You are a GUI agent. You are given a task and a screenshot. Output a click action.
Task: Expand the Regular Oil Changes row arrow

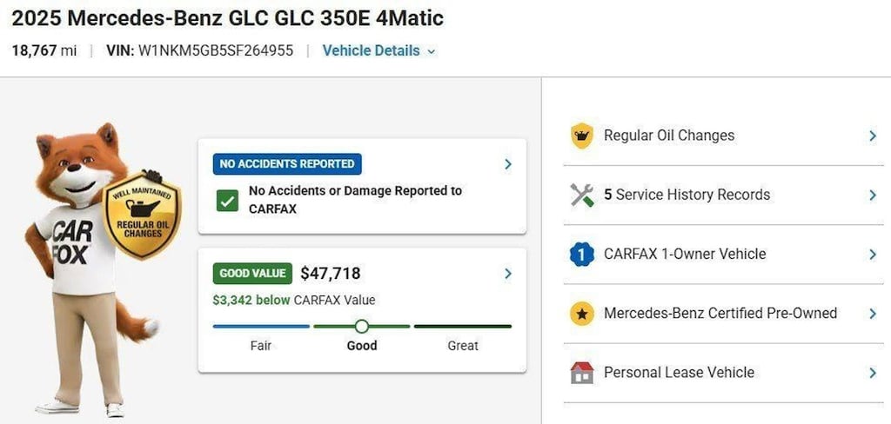click(873, 136)
